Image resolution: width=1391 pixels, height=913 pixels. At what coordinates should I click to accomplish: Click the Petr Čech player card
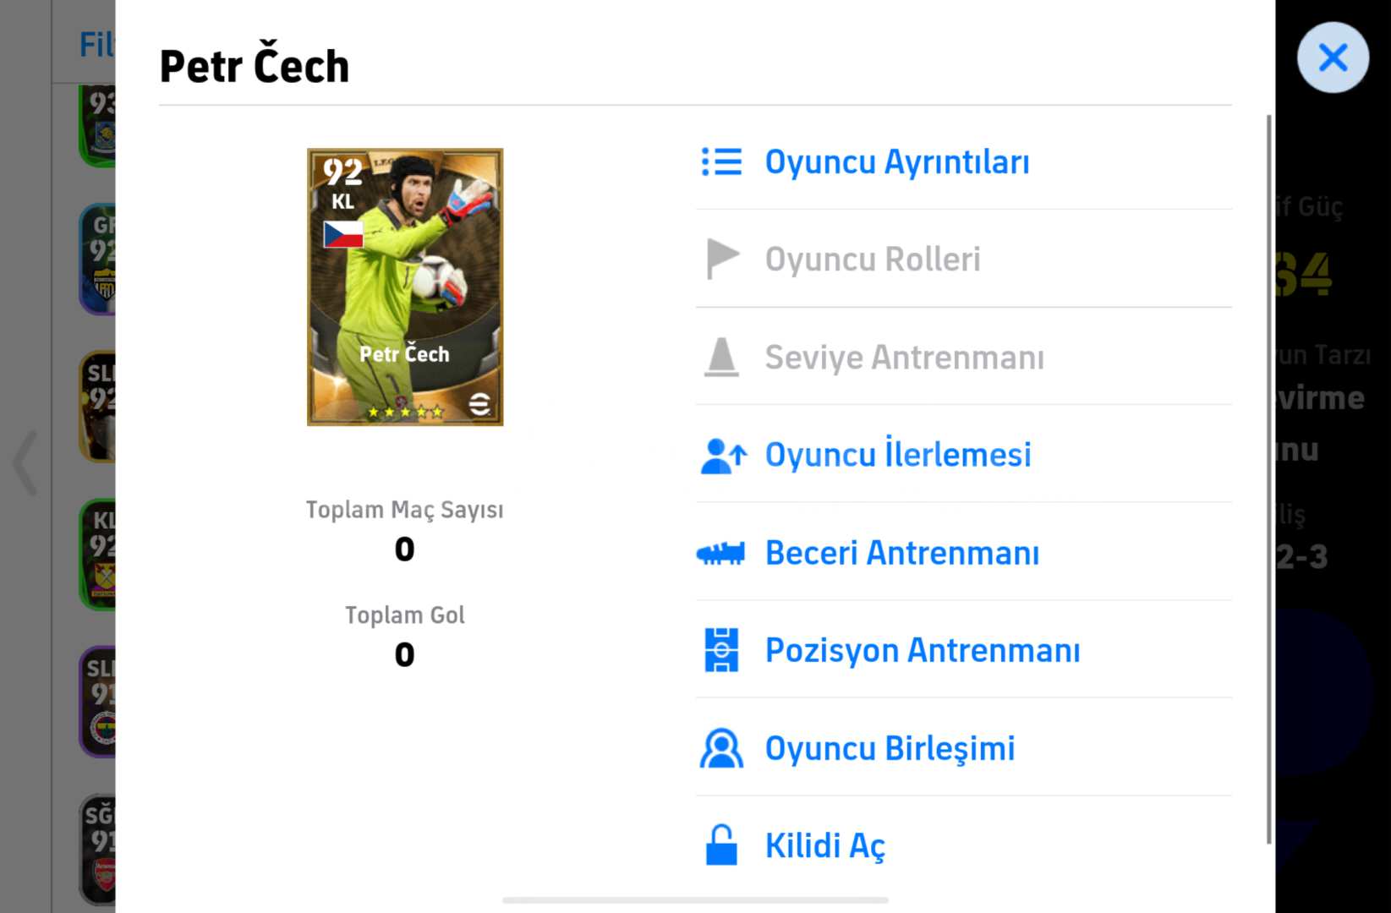coord(405,287)
